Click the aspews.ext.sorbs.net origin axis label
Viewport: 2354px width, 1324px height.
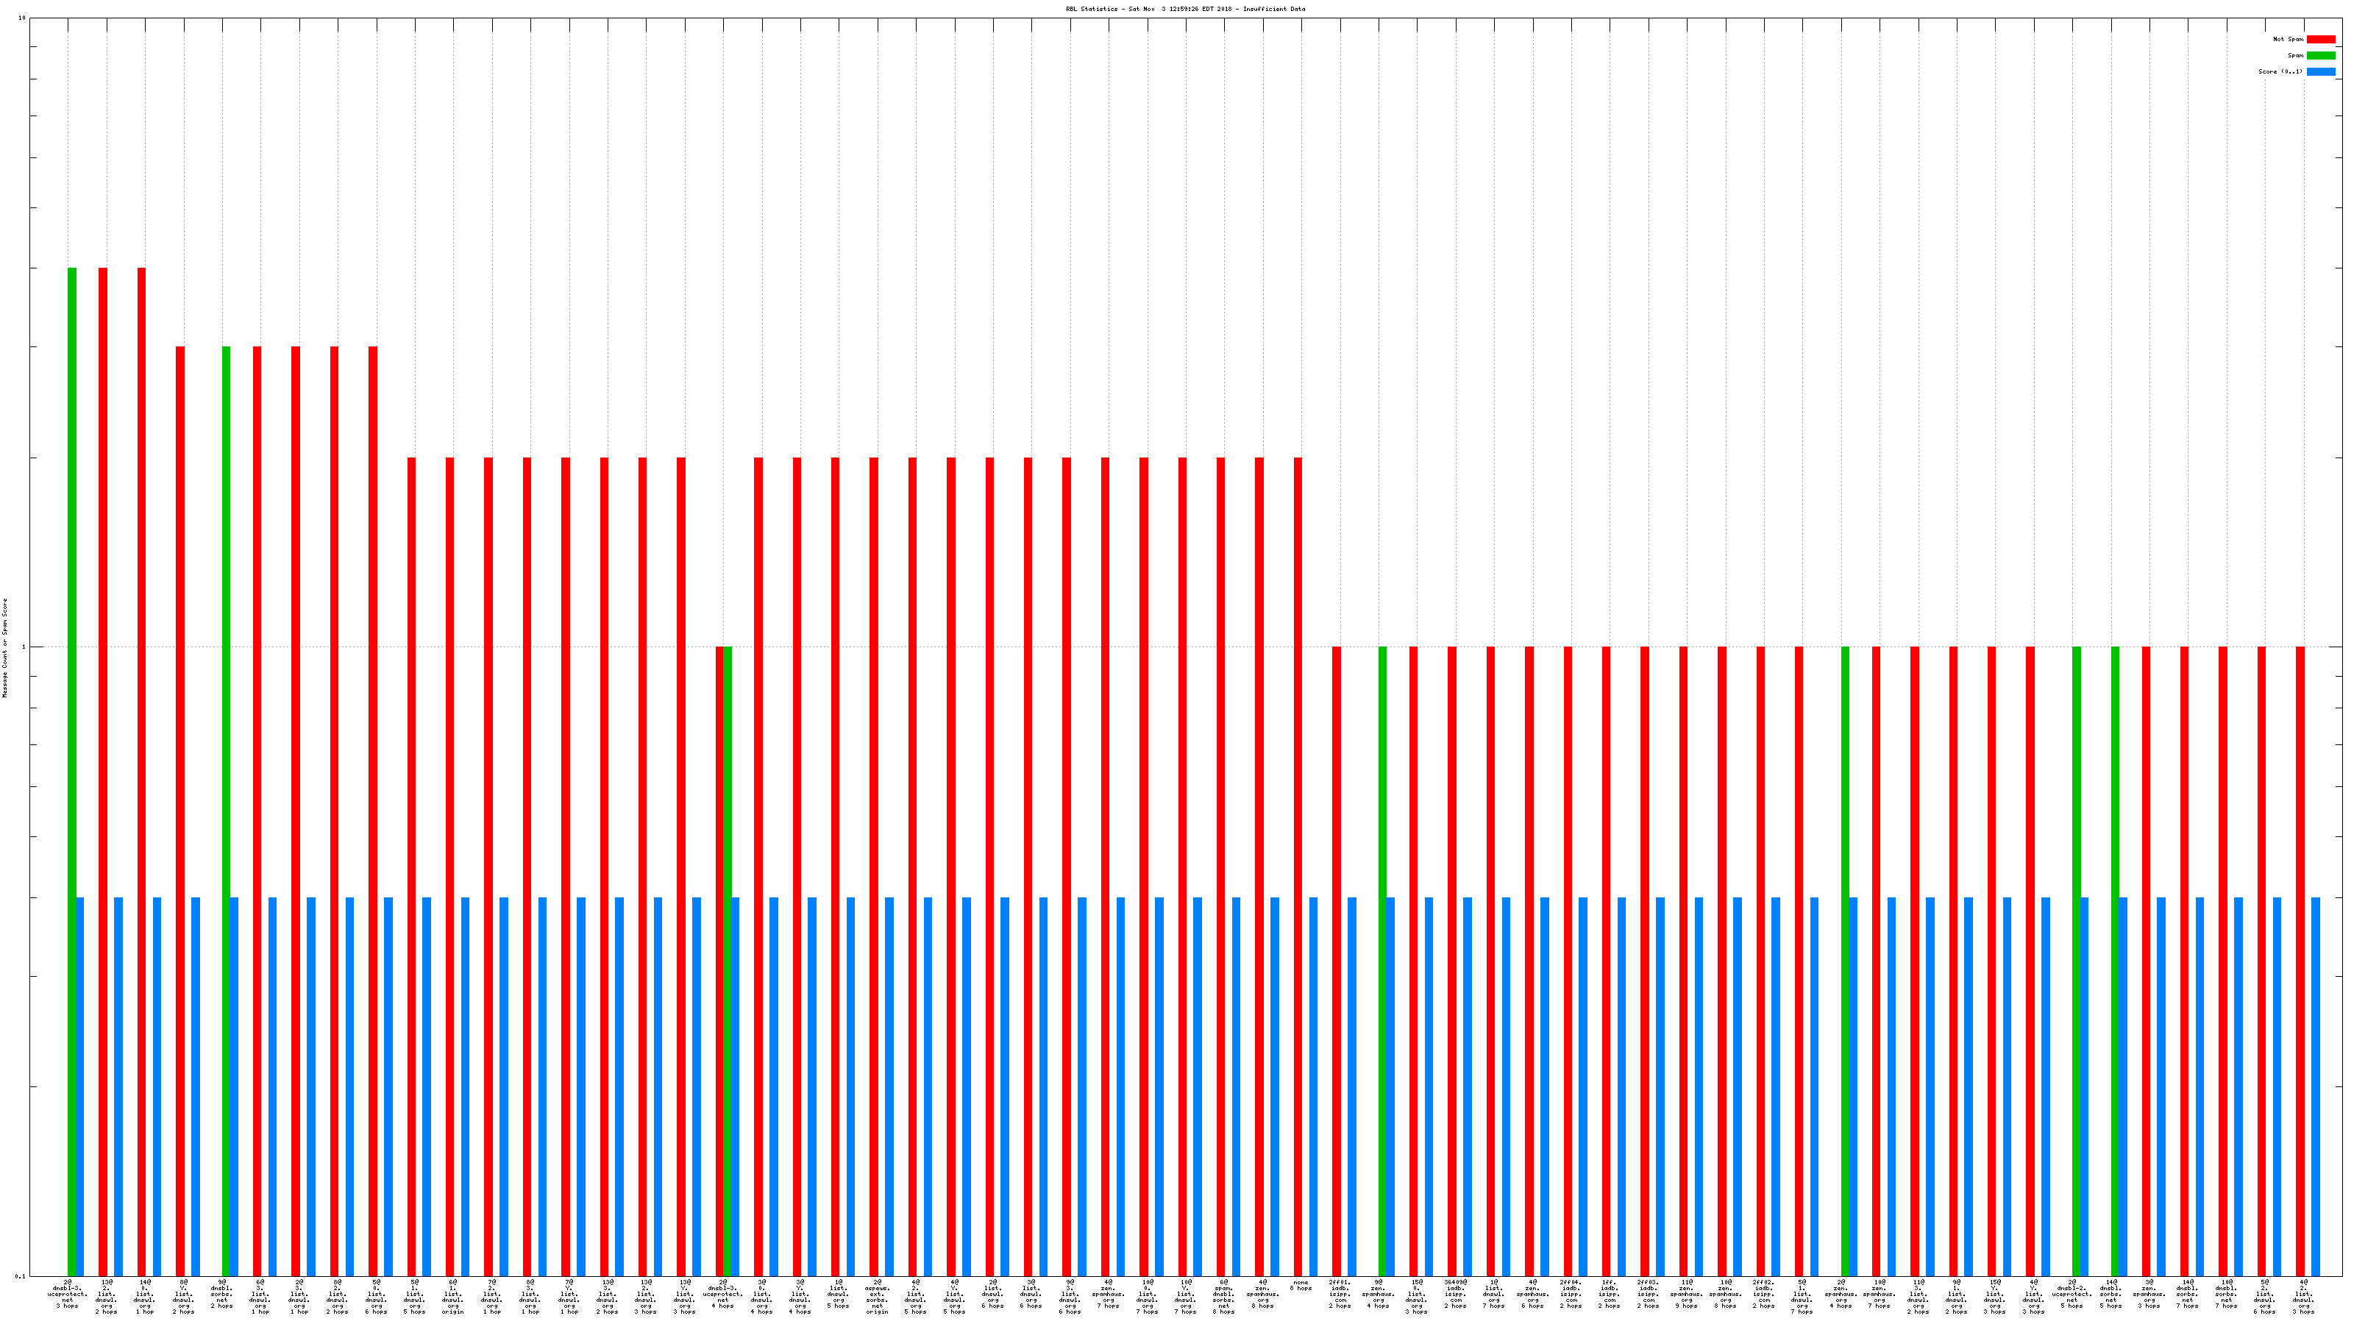(x=878, y=1297)
